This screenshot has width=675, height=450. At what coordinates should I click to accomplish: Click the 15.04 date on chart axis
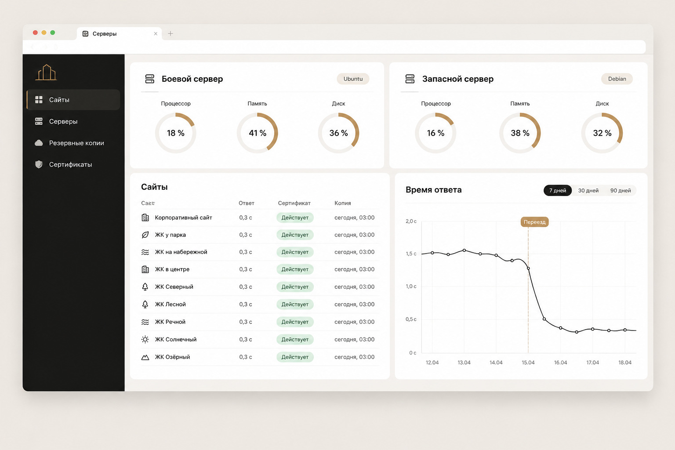(x=528, y=363)
